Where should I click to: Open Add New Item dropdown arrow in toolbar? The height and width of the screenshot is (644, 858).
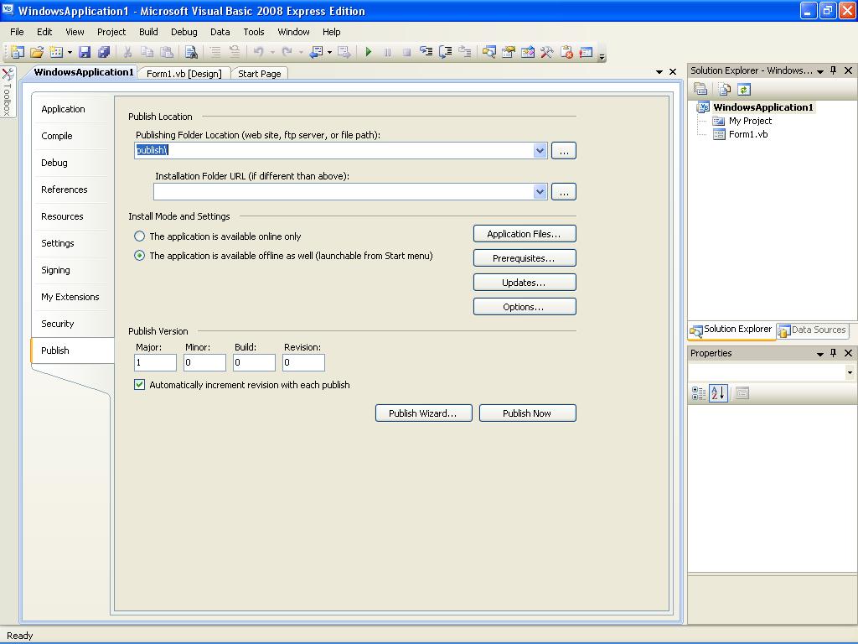[x=70, y=53]
